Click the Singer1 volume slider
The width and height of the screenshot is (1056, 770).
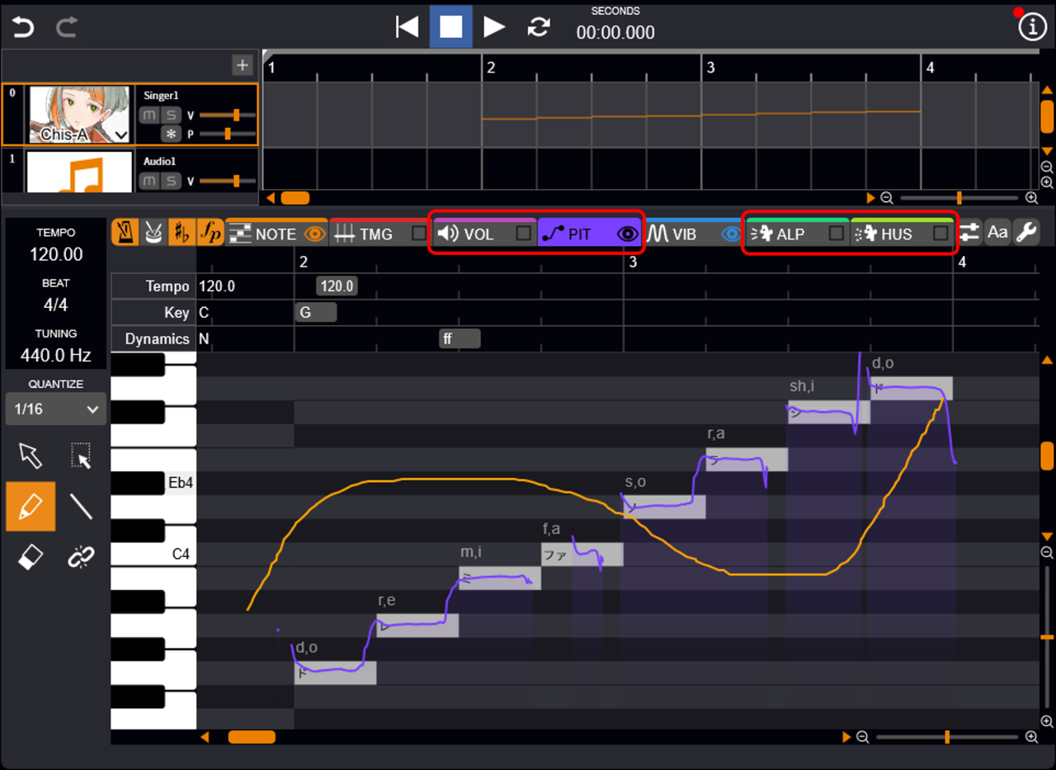click(227, 115)
